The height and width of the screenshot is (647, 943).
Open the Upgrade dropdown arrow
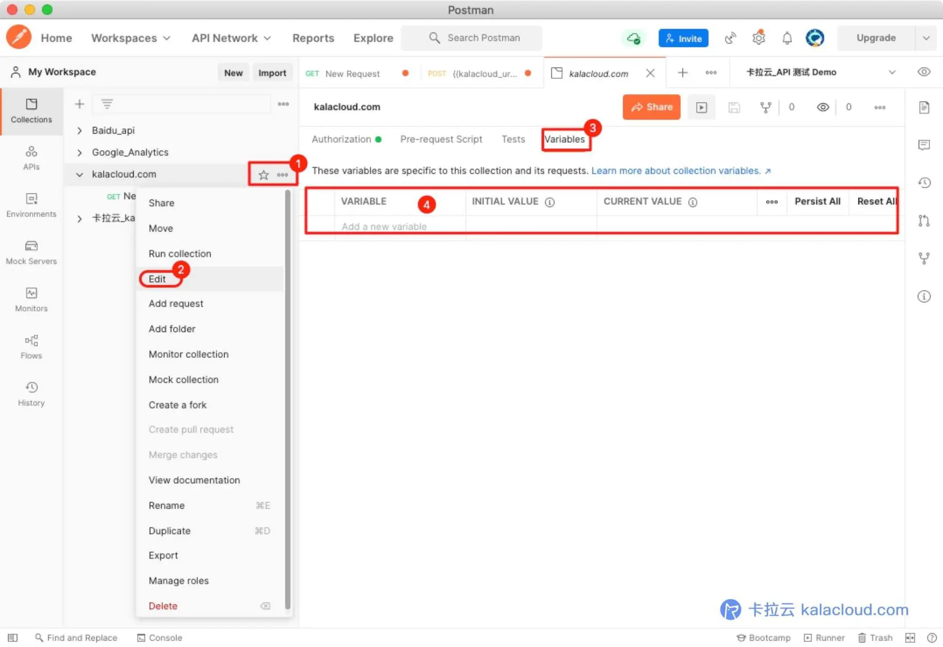coord(926,38)
